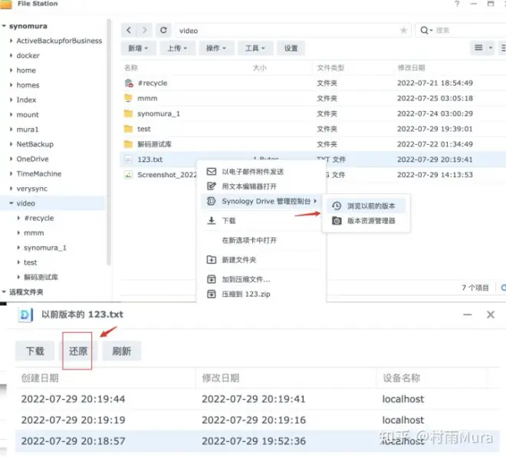Open File Station help question mark
The image size is (506, 458).
pyautogui.click(x=457, y=4)
